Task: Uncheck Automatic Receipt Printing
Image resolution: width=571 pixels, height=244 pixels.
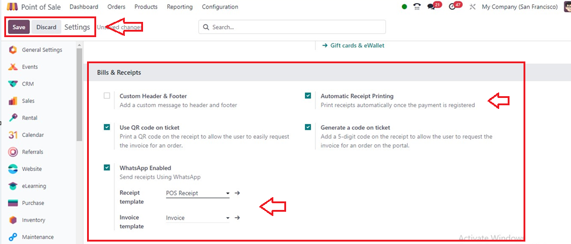Action: pyautogui.click(x=308, y=96)
